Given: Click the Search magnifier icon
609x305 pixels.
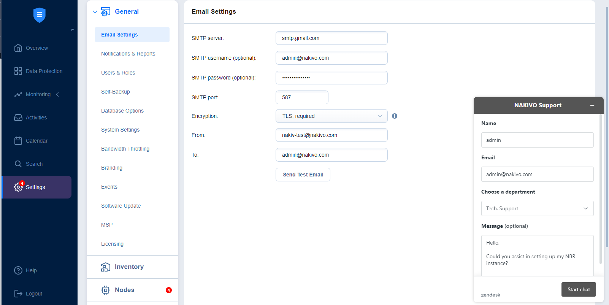Looking at the screenshot, I should tap(18, 164).
